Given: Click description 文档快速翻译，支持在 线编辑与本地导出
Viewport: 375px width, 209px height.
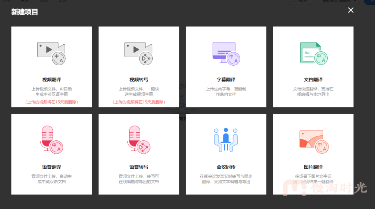Looking at the screenshot, I should [x=313, y=92].
